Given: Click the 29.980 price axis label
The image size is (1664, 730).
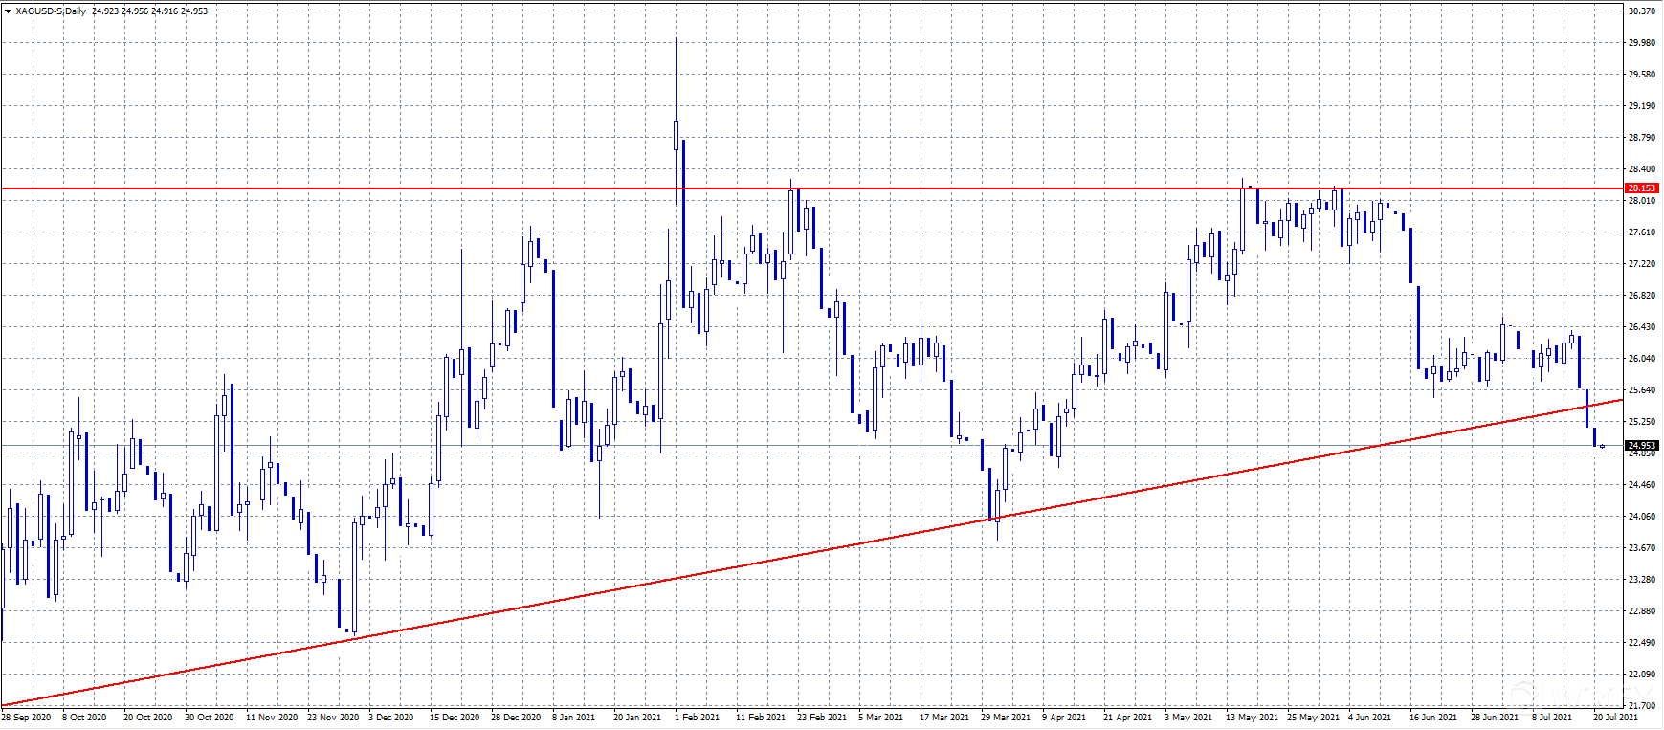Looking at the screenshot, I should 1642,43.
